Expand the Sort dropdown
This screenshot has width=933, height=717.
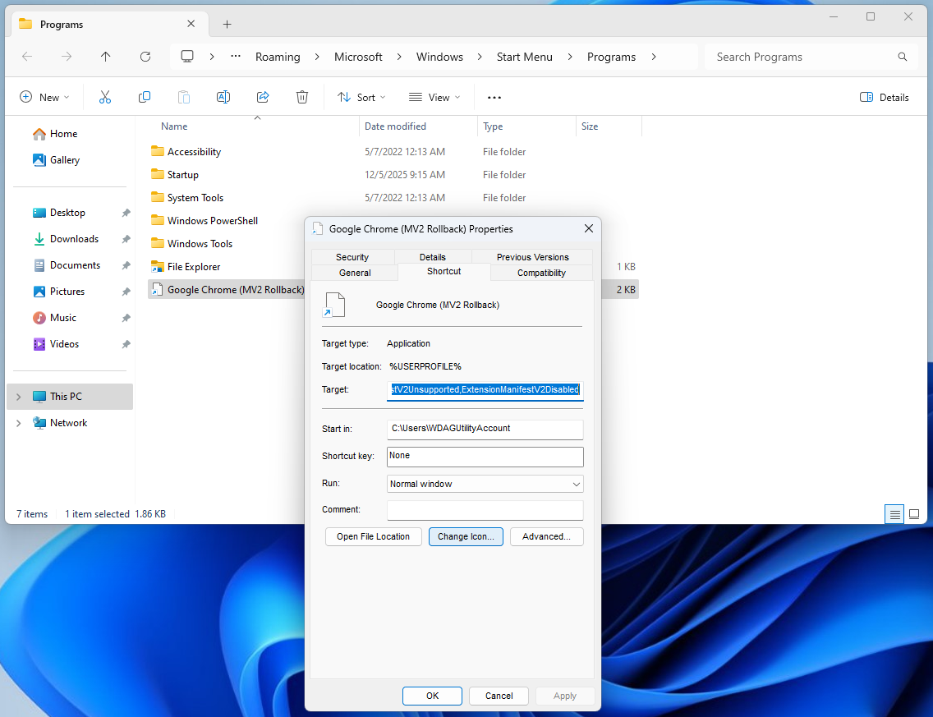click(361, 97)
